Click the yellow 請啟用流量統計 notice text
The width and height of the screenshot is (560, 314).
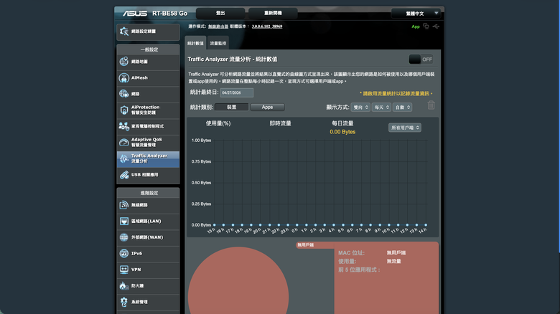(396, 93)
